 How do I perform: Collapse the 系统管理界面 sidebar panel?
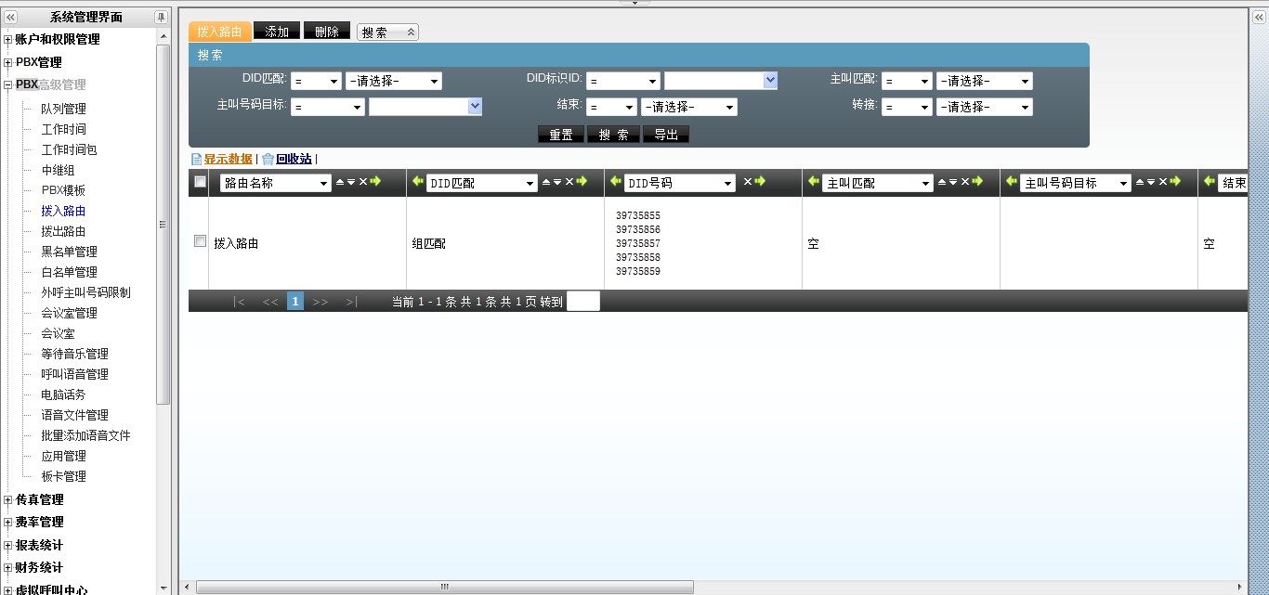click(x=11, y=17)
